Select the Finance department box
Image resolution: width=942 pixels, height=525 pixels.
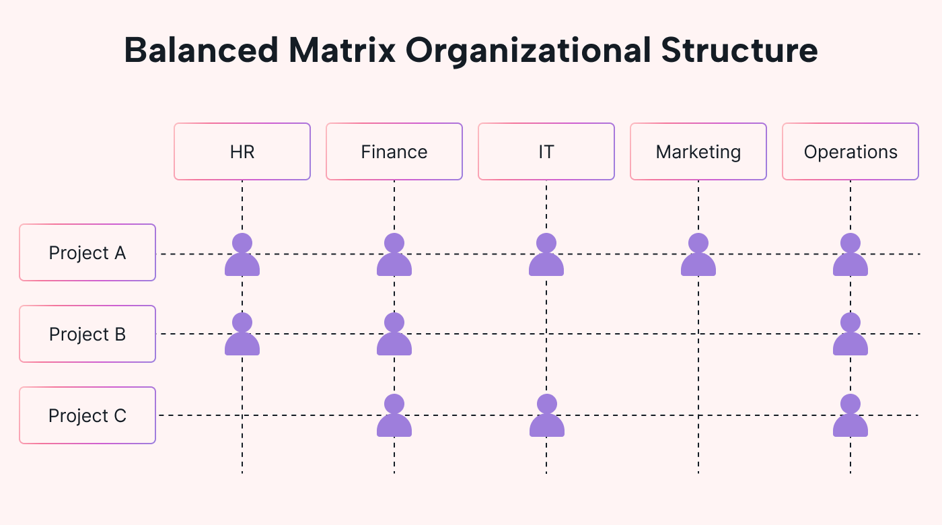(x=394, y=151)
